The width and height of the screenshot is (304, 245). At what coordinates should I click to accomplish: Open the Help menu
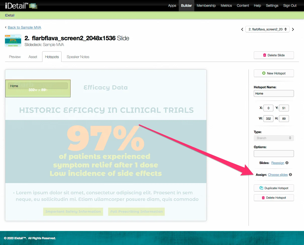(x=257, y=6)
